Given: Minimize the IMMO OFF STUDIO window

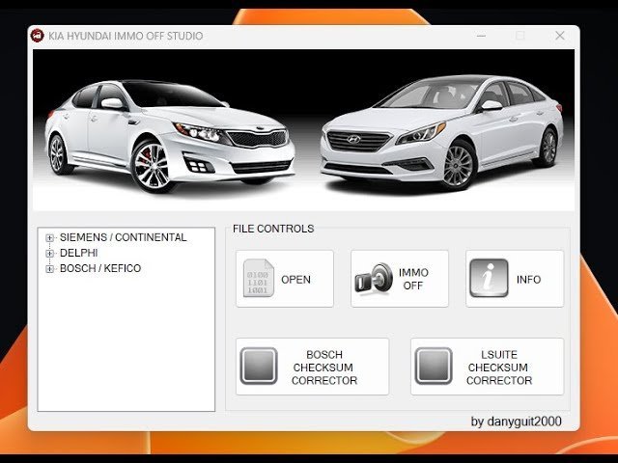Looking at the screenshot, I should (x=481, y=36).
